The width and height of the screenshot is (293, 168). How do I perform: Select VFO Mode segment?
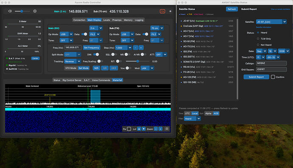coord(70,68)
